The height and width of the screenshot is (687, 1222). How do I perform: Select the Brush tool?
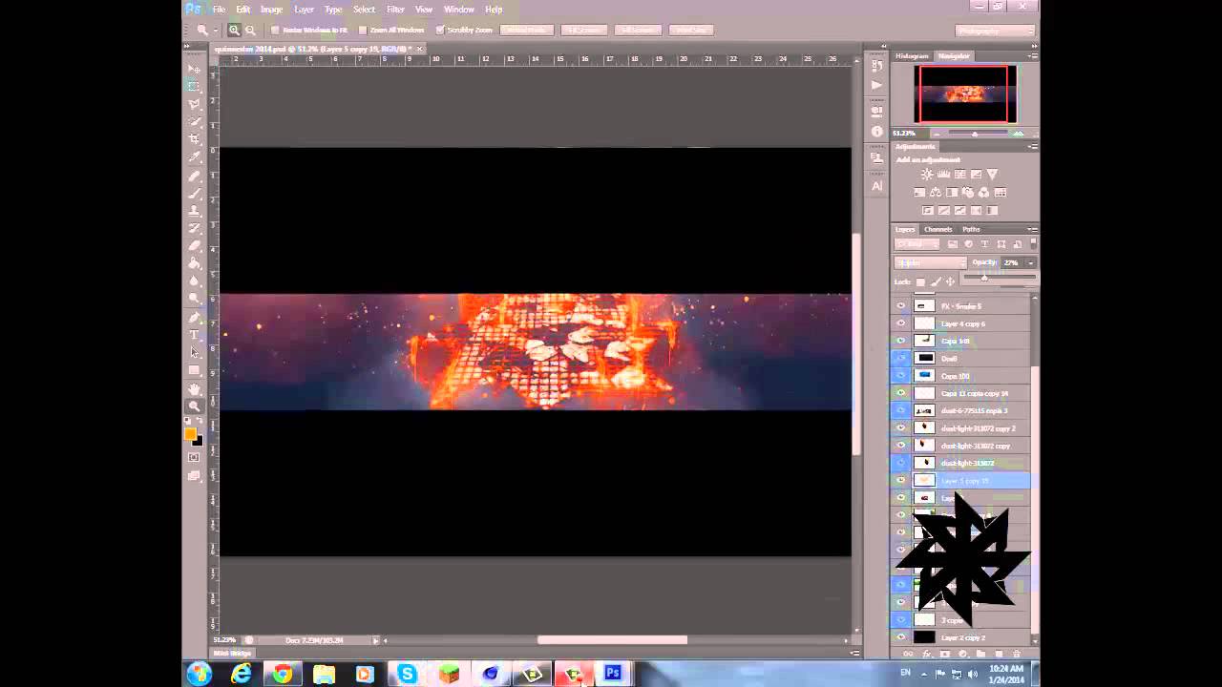[195, 194]
